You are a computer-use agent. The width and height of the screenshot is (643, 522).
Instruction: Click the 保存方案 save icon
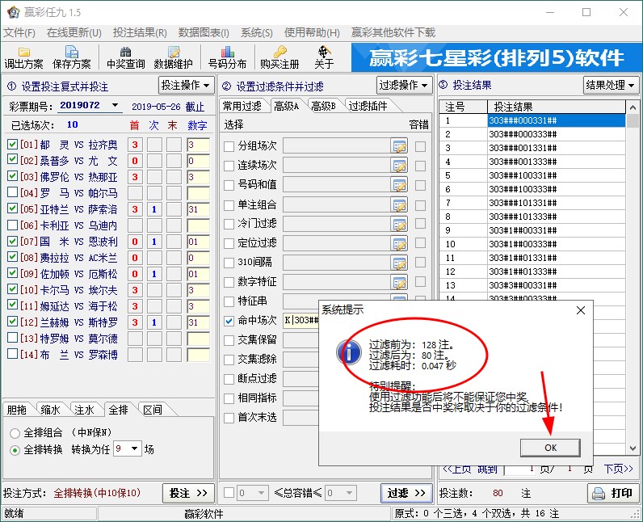point(72,57)
